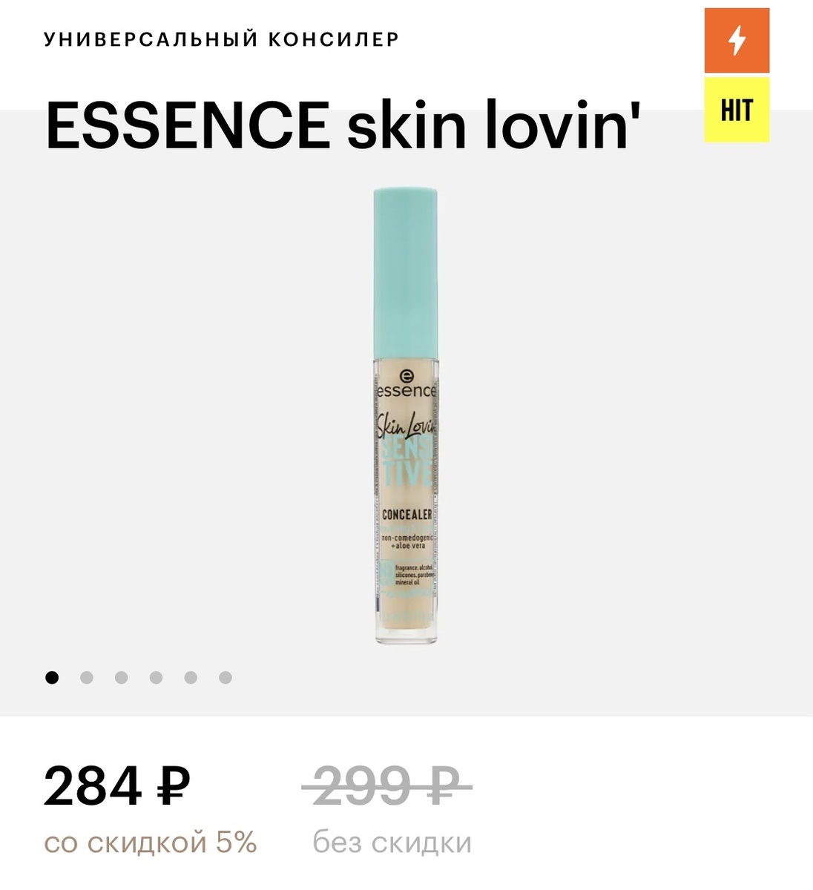Switch to the third carousel dot
The height and width of the screenshot is (890, 813).
pos(122,677)
